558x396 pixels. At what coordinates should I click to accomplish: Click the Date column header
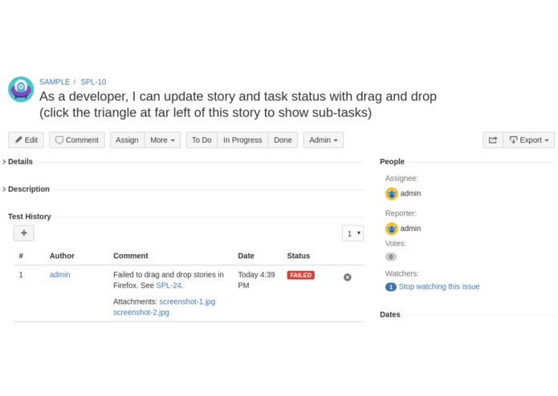coord(246,256)
